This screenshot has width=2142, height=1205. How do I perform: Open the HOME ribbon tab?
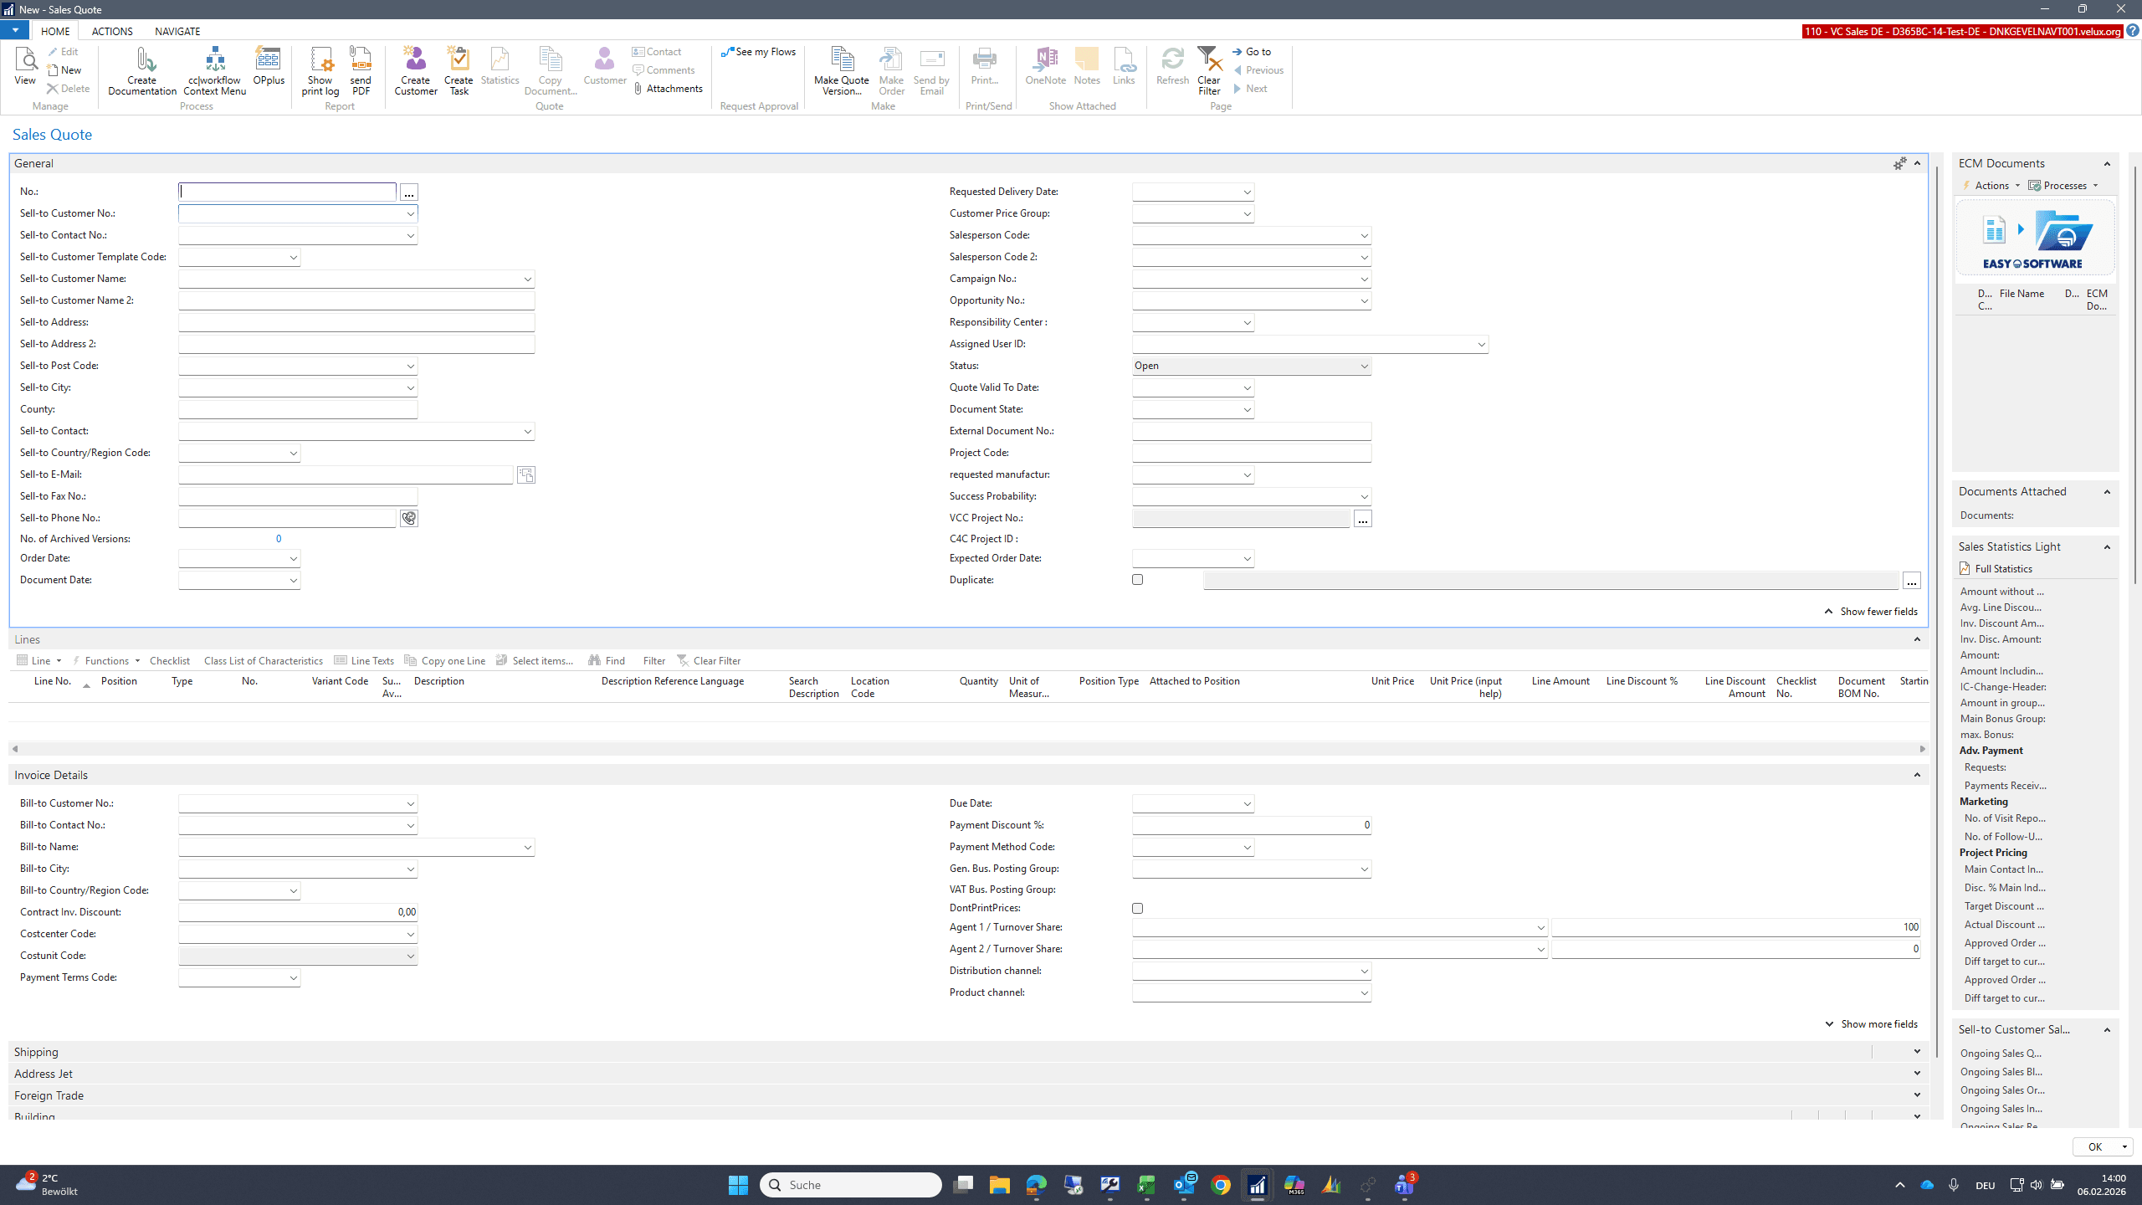[55, 31]
